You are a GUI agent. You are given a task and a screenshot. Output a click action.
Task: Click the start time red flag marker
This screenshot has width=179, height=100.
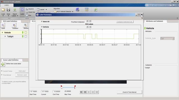[x=61, y=86]
